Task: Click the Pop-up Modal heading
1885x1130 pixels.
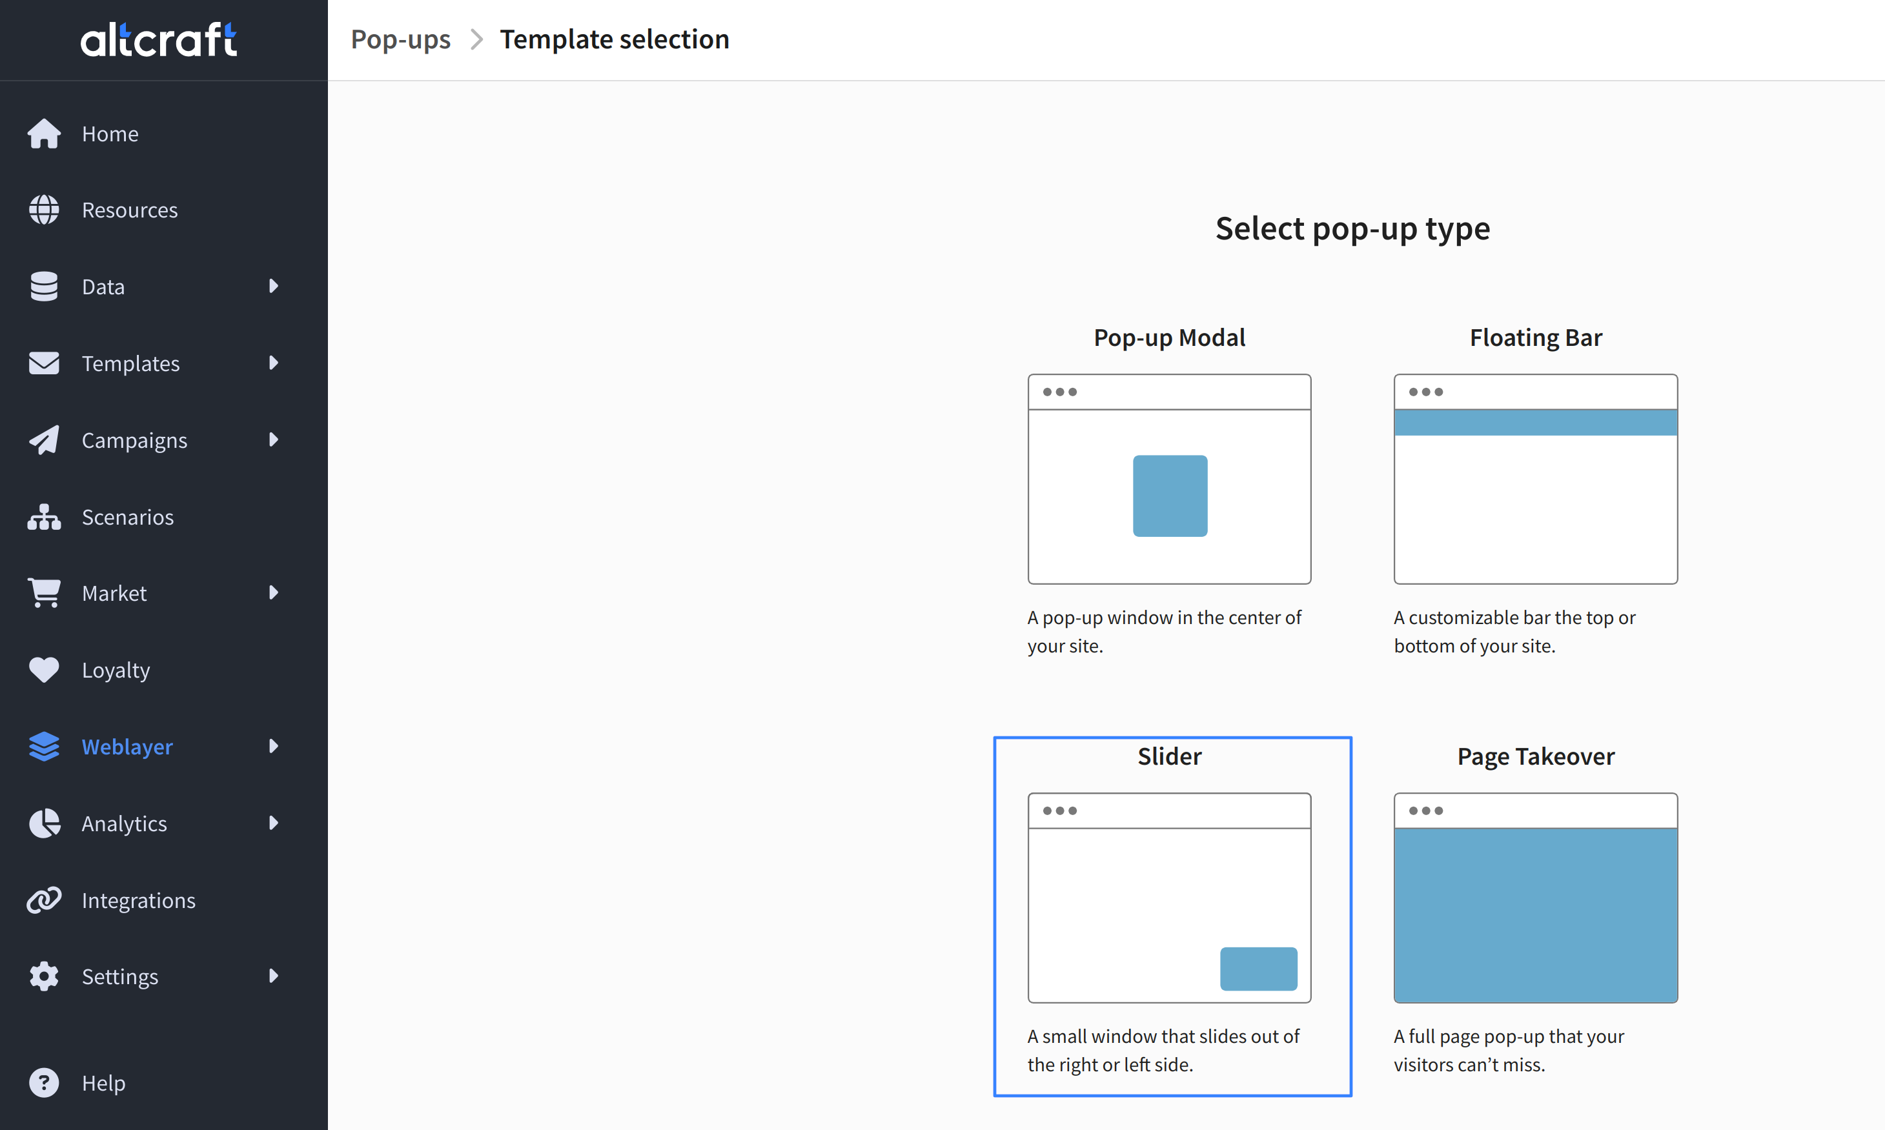Action: (x=1169, y=338)
